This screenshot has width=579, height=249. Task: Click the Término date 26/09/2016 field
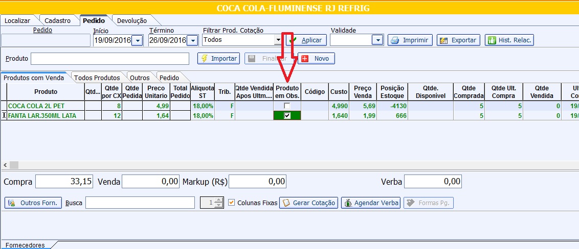(x=168, y=40)
